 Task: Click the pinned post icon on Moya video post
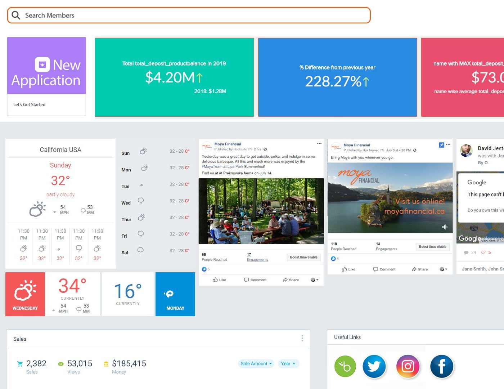point(441,145)
